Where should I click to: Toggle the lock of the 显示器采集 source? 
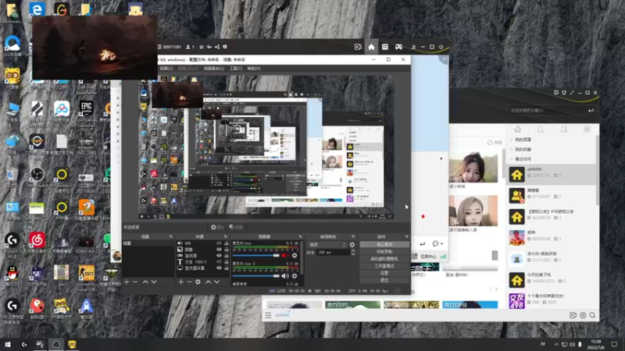[x=227, y=268]
